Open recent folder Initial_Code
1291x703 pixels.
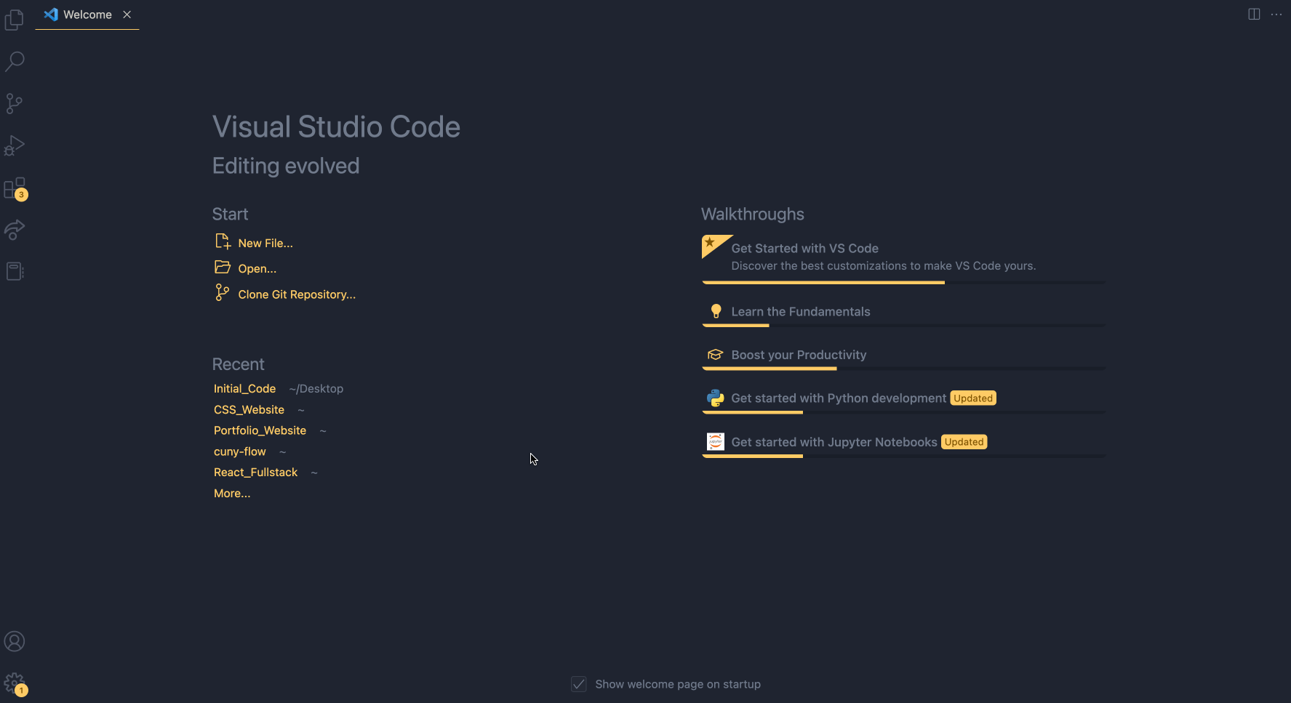pyautogui.click(x=244, y=389)
